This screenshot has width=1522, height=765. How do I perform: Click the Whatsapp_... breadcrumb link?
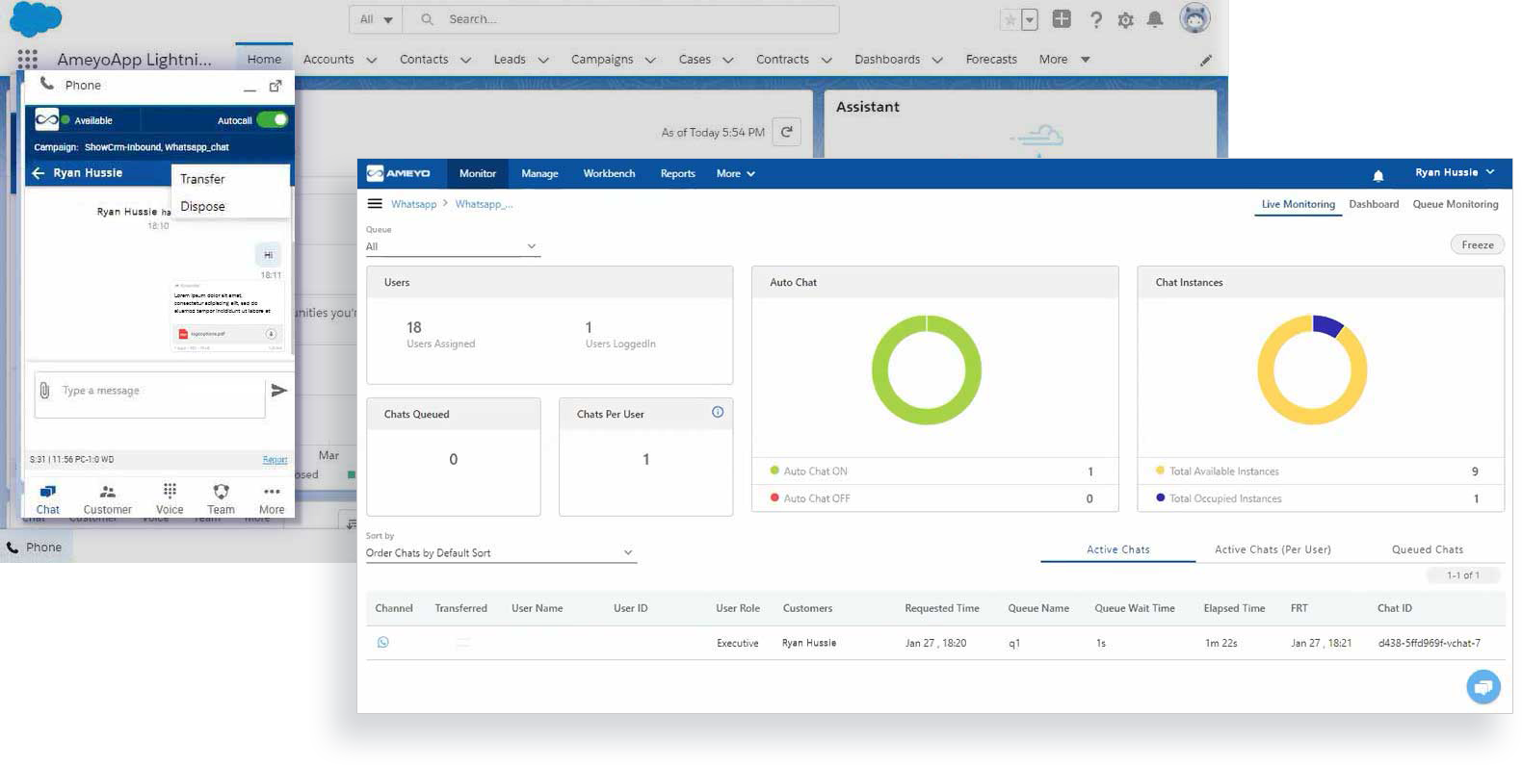click(484, 204)
